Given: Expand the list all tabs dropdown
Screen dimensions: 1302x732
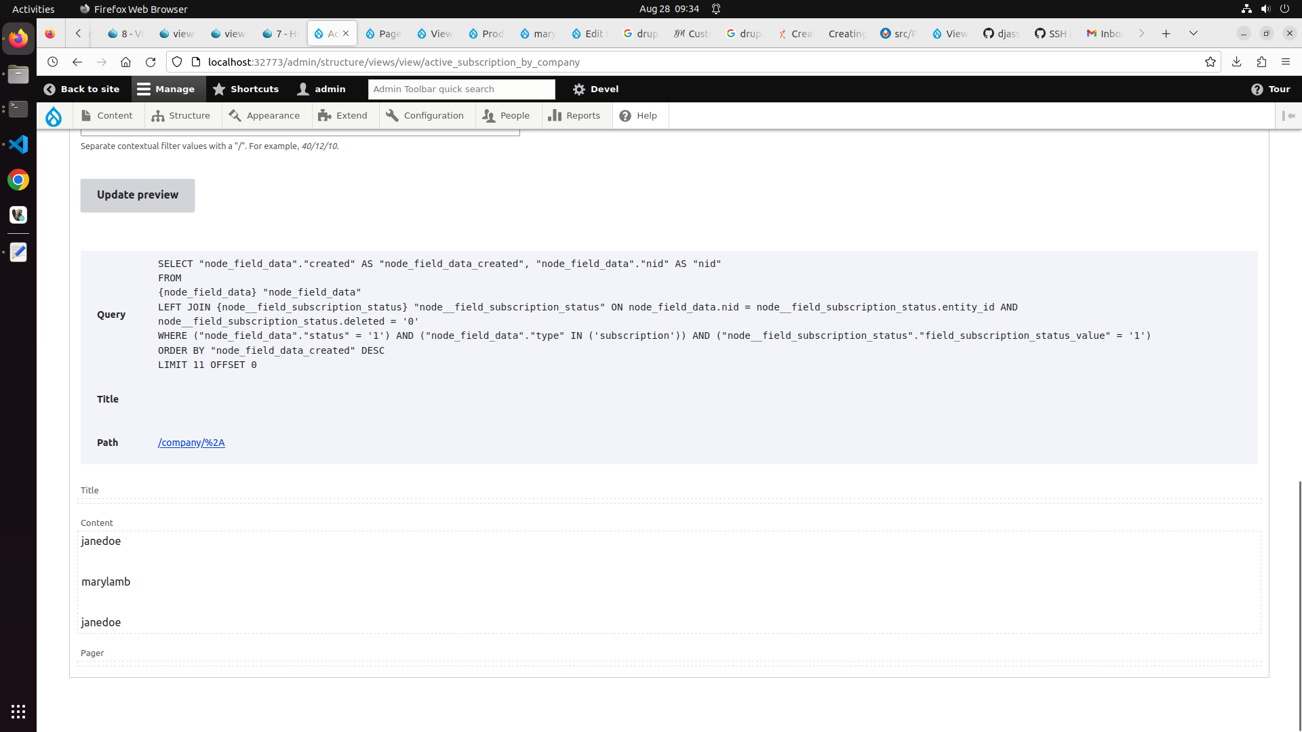Looking at the screenshot, I should pyautogui.click(x=1193, y=33).
